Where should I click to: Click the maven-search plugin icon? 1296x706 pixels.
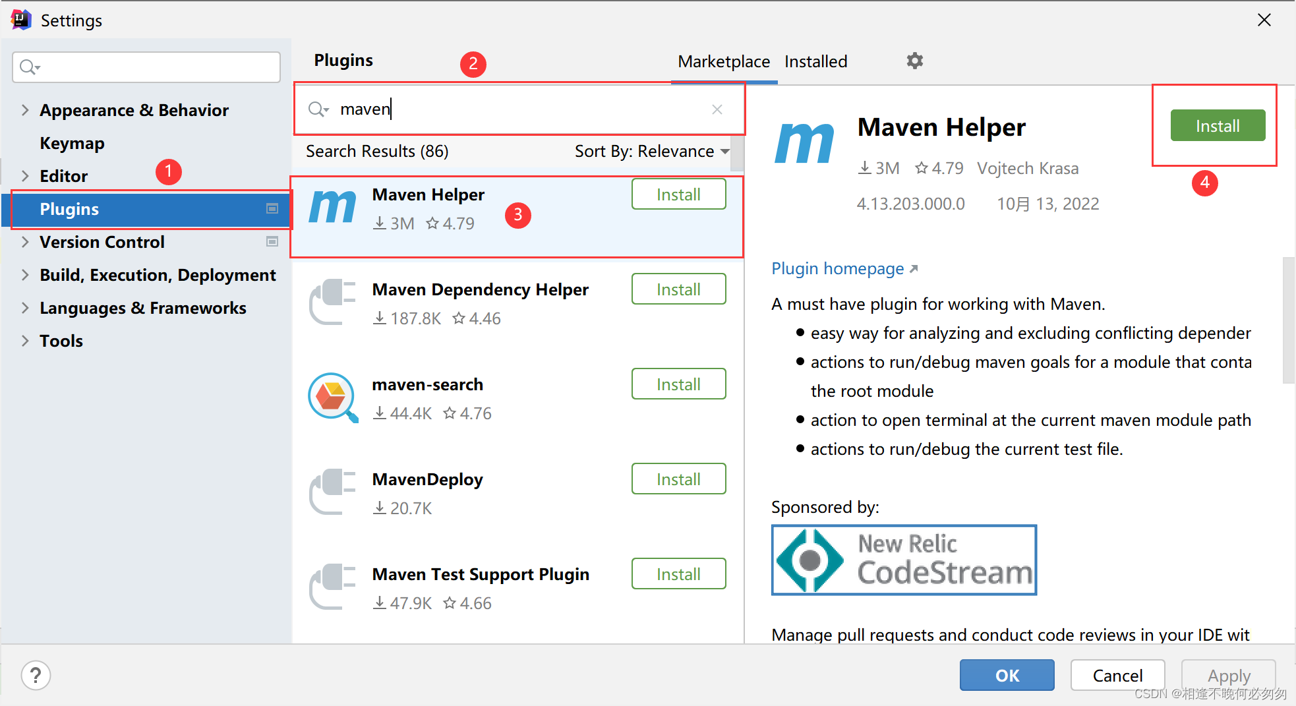click(333, 397)
